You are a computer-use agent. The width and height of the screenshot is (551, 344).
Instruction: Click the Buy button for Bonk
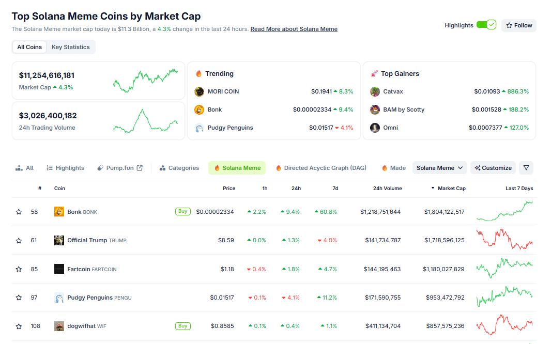tap(183, 211)
